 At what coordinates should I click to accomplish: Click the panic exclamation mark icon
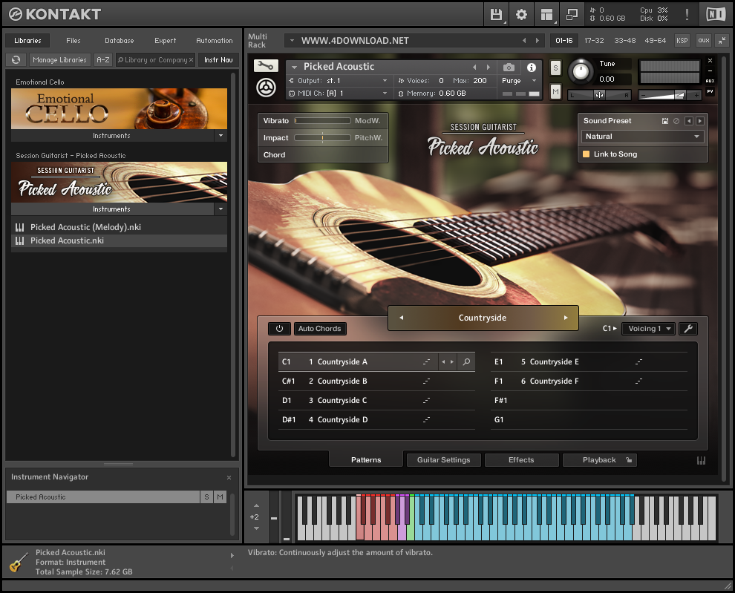687,14
